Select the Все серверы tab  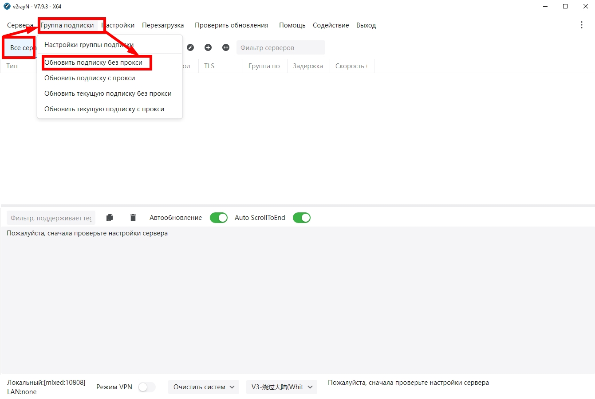[x=21, y=47]
